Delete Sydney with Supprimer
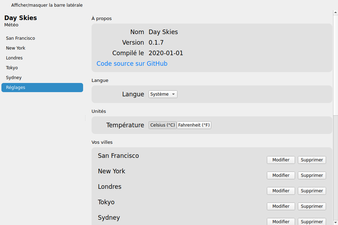This screenshot has width=338, height=225. 312,221
